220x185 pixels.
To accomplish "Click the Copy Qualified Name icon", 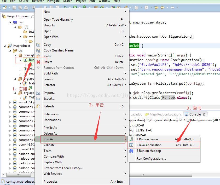I will pos(38,50).
